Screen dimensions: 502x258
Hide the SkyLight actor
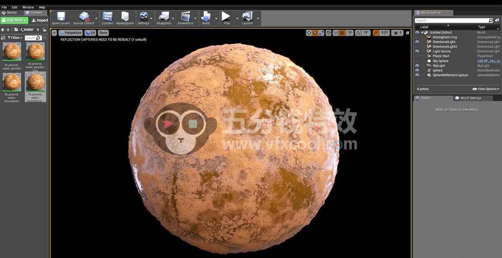417,66
